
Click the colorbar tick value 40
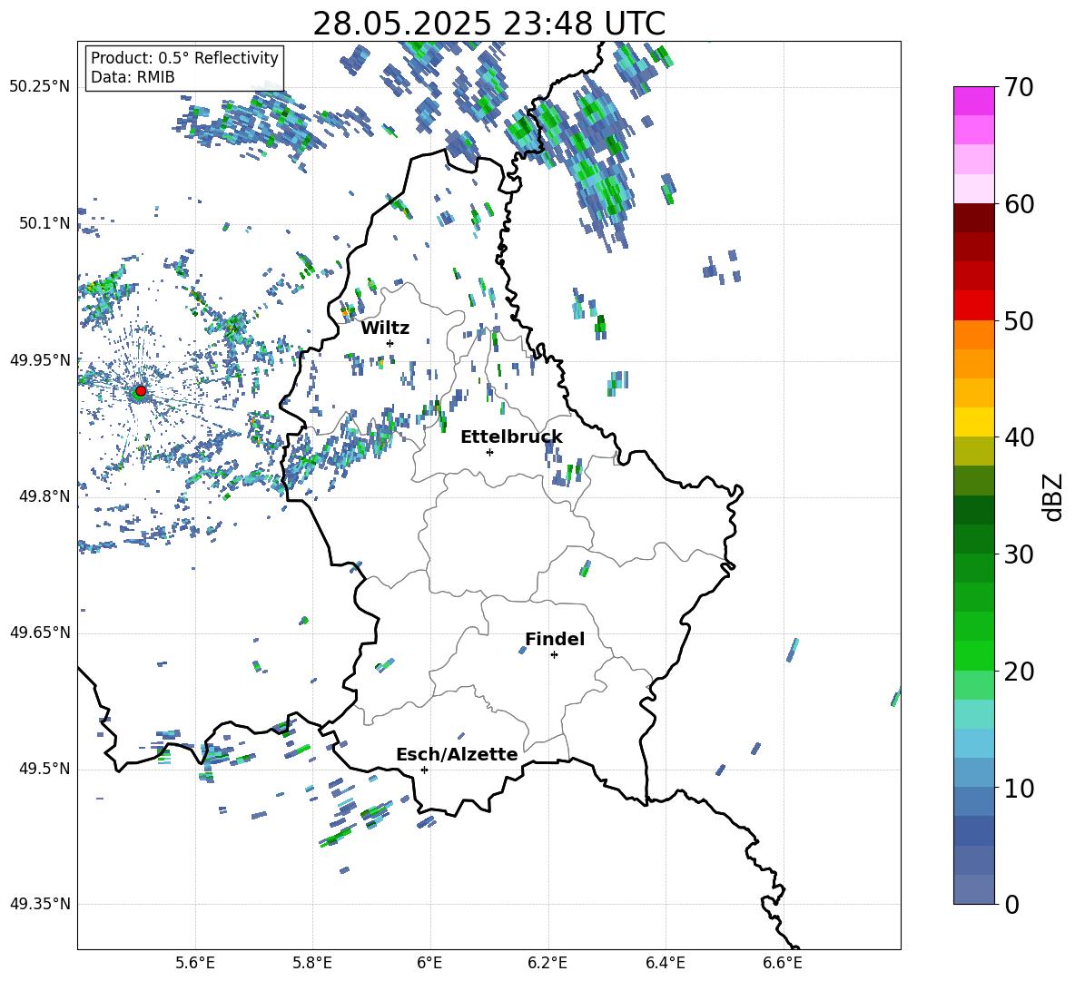tap(1019, 437)
